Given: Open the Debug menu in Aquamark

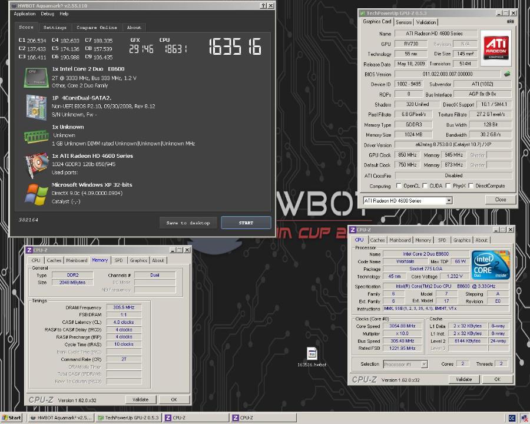Looking at the screenshot, I should [x=47, y=14].
